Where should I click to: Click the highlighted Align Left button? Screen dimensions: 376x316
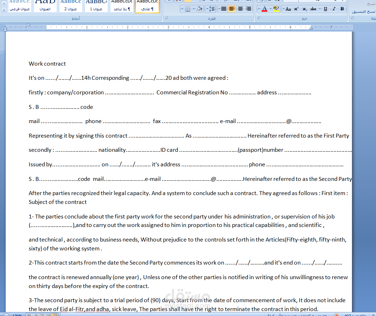(x=232, y=9)
